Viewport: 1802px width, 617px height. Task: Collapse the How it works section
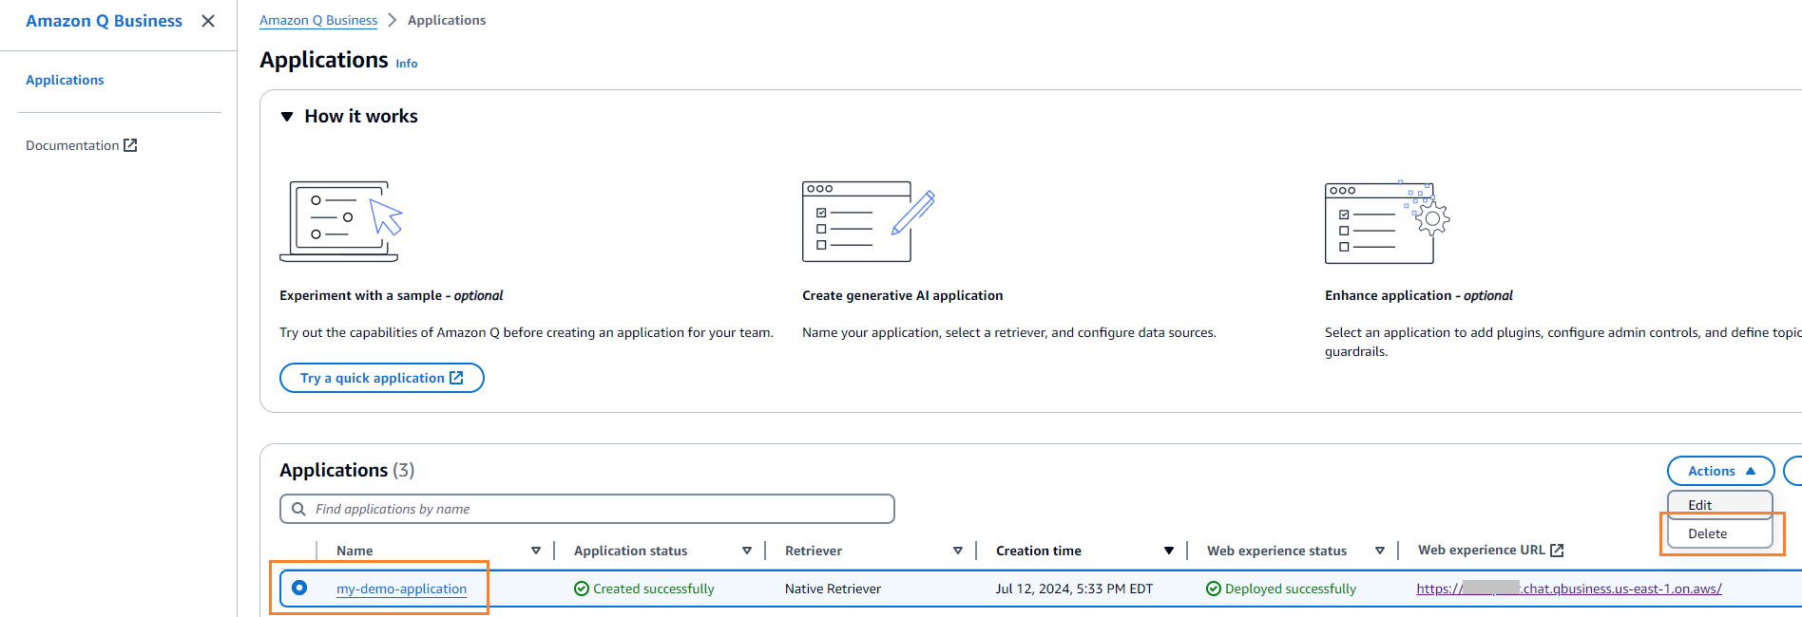click(287, 117)
